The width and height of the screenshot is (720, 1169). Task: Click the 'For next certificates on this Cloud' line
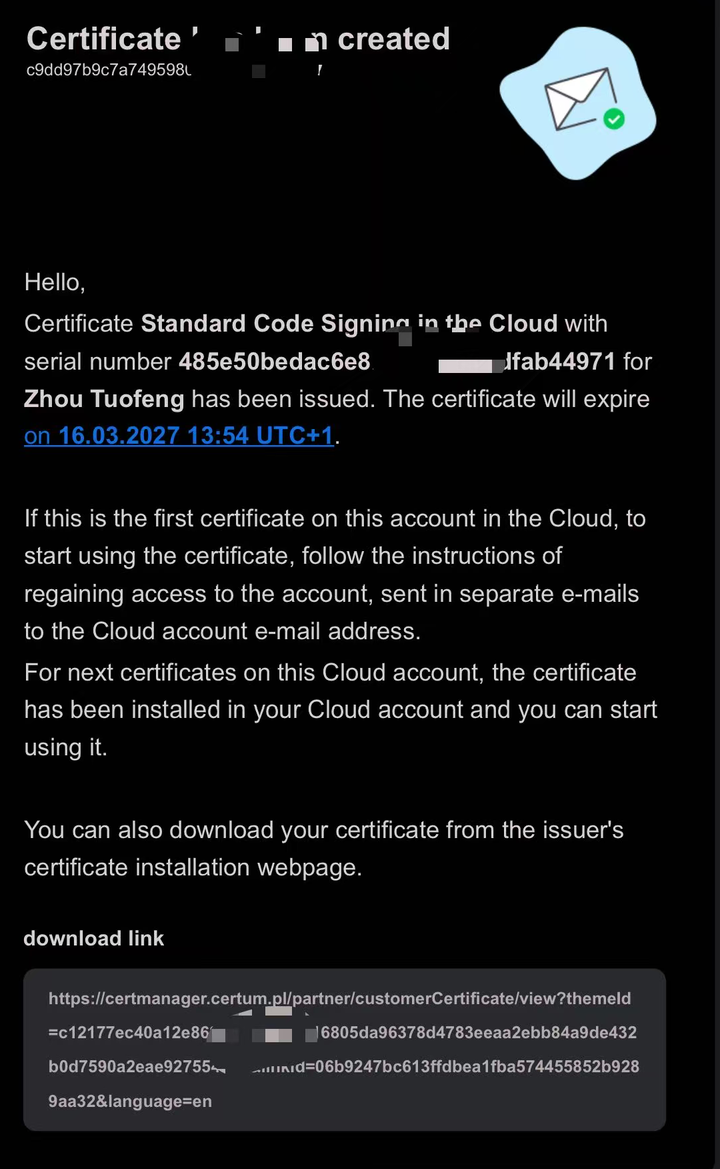tap(330, 673)
